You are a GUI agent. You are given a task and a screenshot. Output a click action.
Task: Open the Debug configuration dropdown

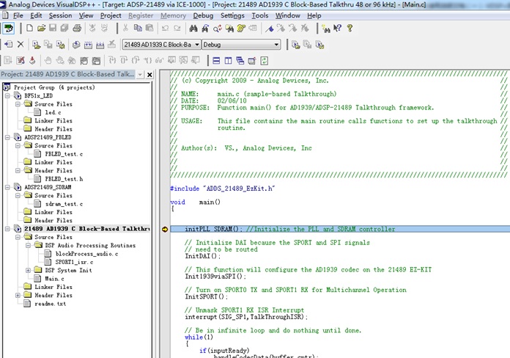(x=241, y=44)
